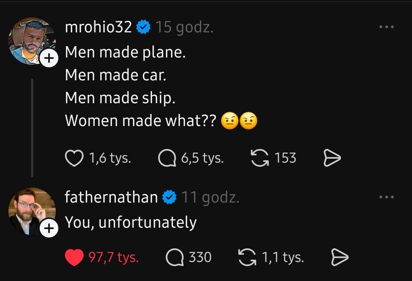Open comments on mrohio32 post
Viewport: 412px width, 281px height.
point(167,158)
